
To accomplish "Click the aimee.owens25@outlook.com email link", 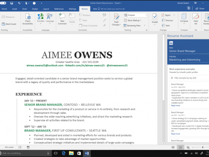I will [45, 66].
